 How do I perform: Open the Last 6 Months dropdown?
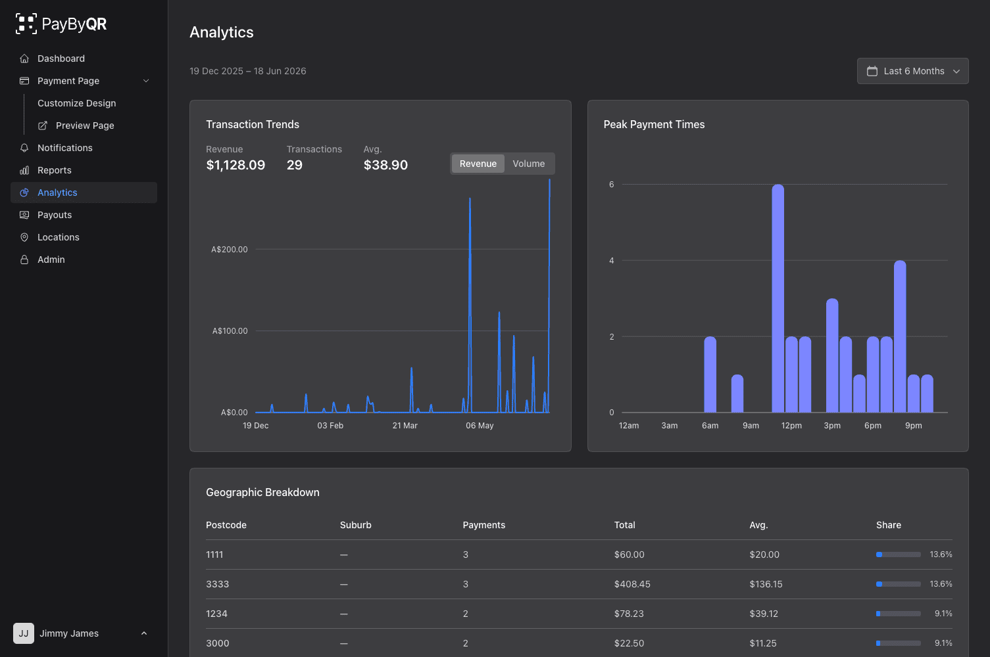tap(912, 71)
